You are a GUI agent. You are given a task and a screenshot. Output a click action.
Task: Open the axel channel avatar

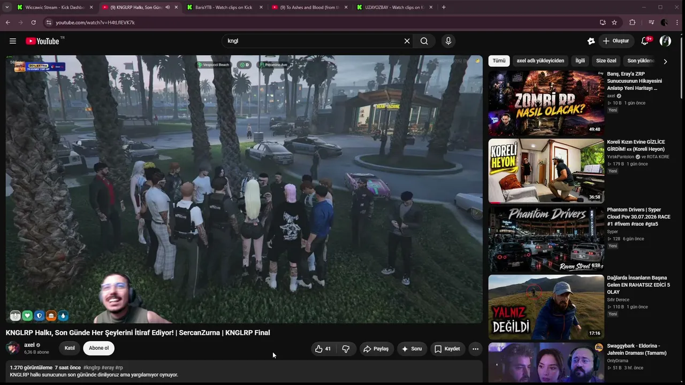point(13,348)
